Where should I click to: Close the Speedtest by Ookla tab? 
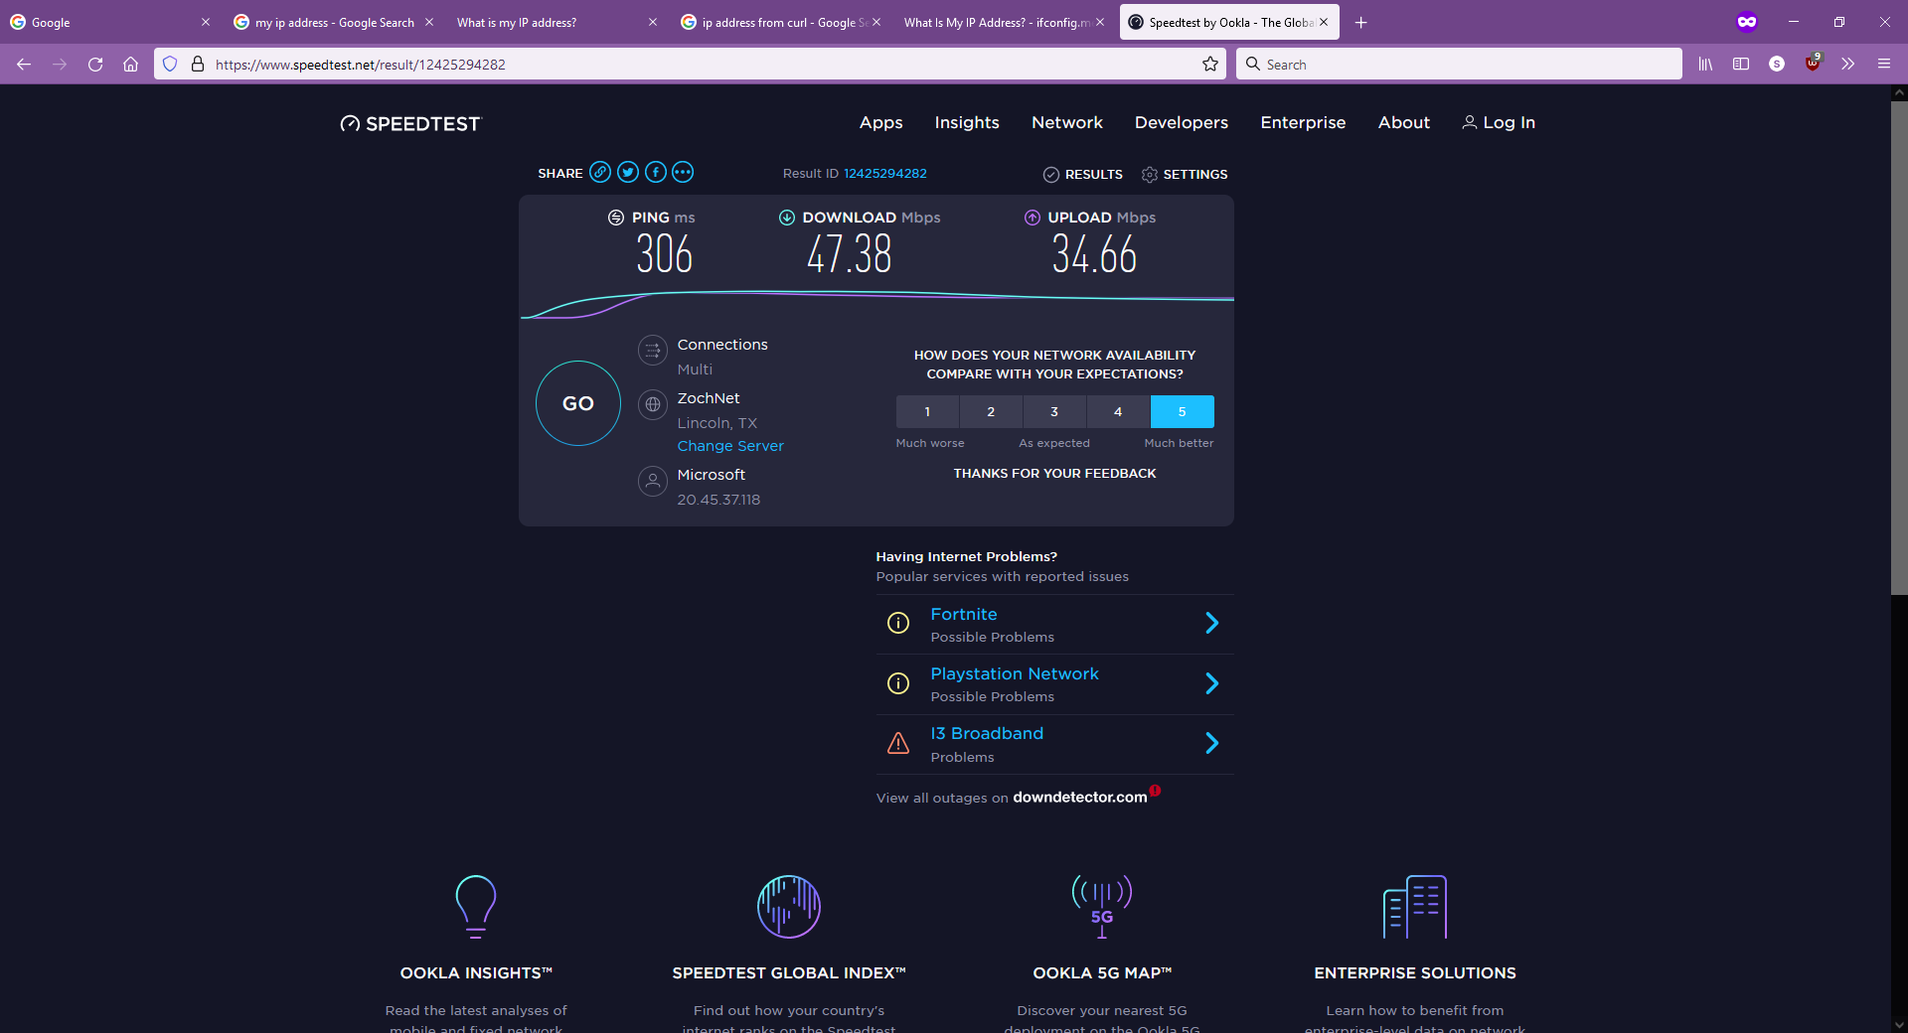click(1324, 22)
